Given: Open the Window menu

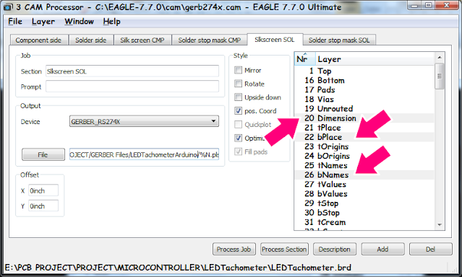Looking at the screenshot, I should [79, 22].
